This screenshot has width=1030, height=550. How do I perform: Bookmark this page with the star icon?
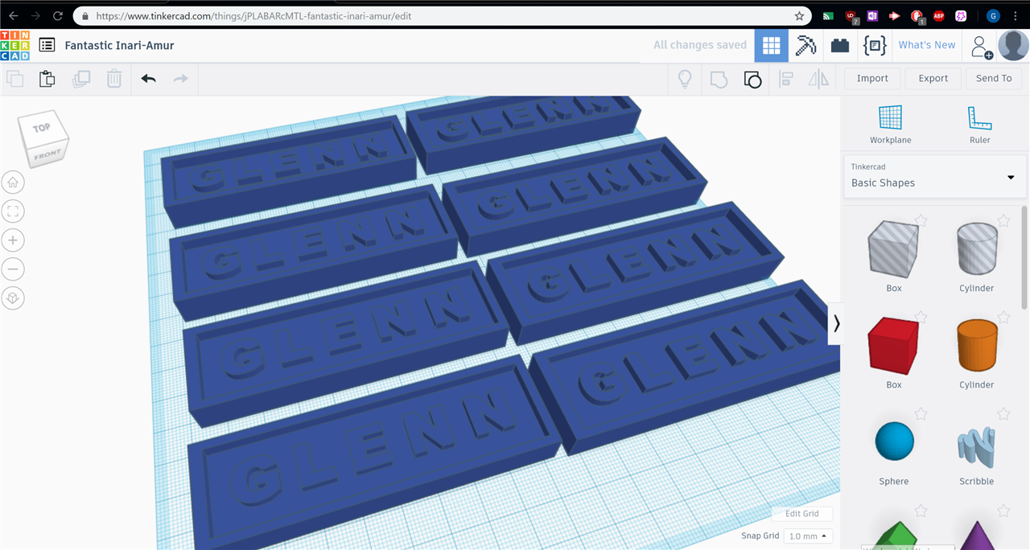coord(799,16)
